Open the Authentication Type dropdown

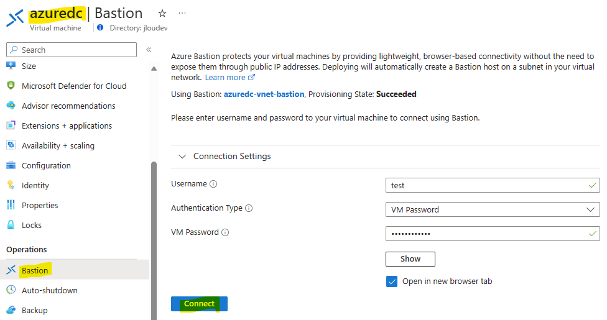[493, 209]
